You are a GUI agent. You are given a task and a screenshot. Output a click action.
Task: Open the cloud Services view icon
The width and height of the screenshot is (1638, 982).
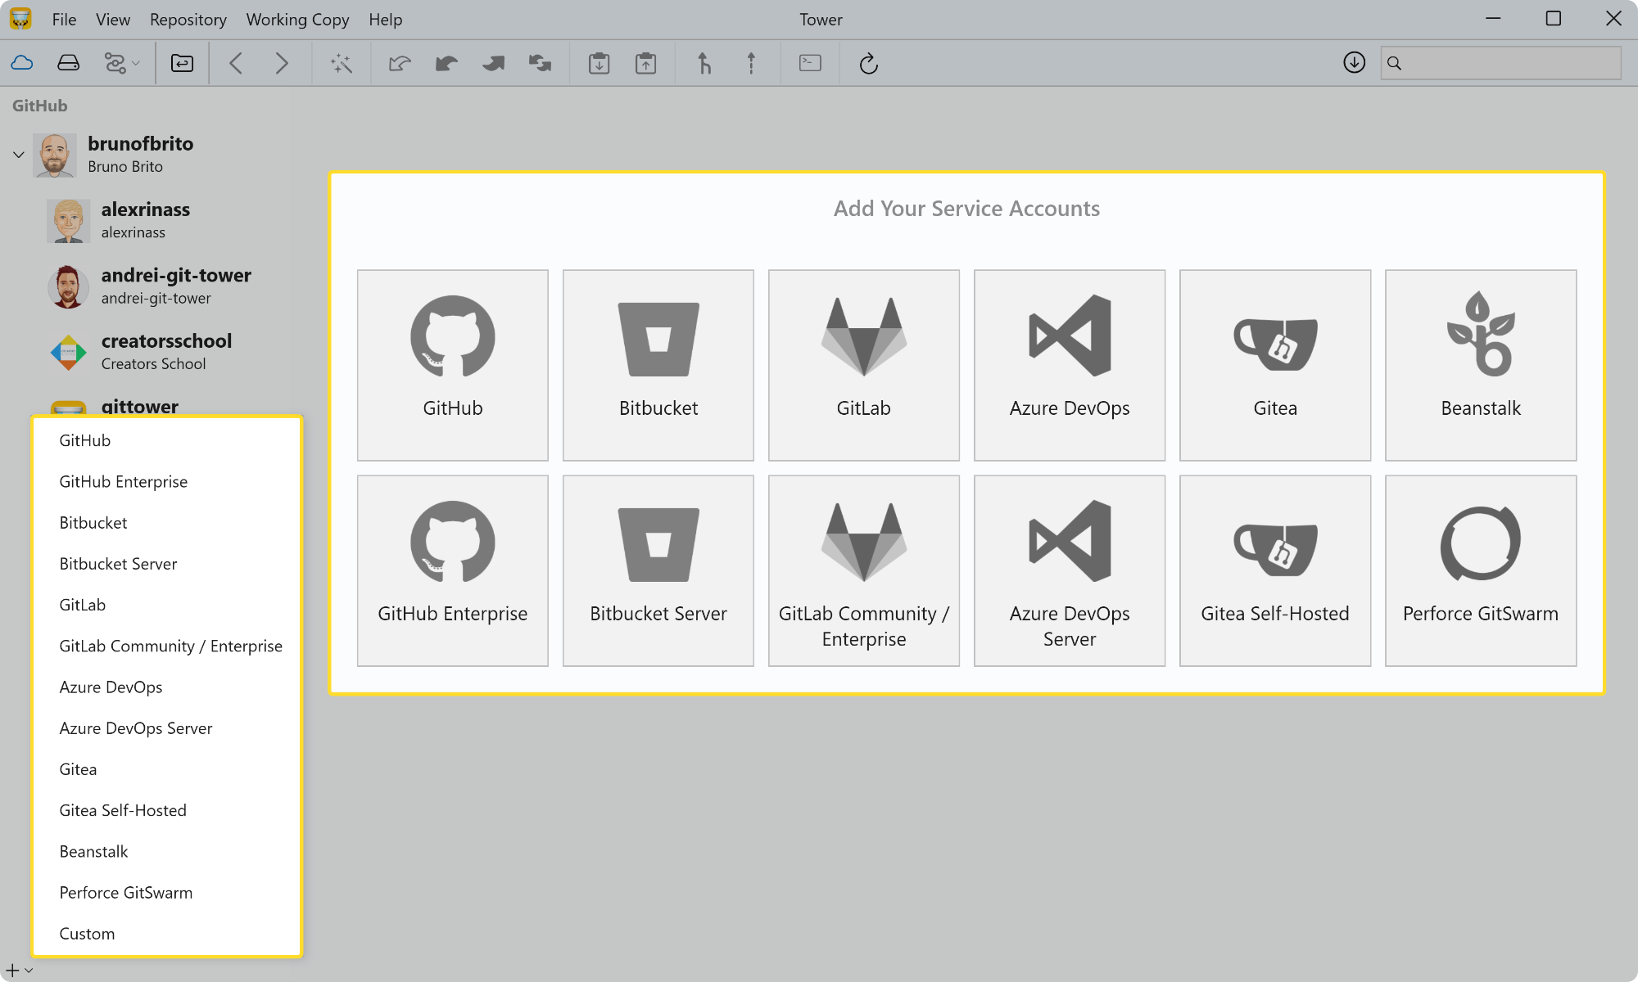[22, 63]
